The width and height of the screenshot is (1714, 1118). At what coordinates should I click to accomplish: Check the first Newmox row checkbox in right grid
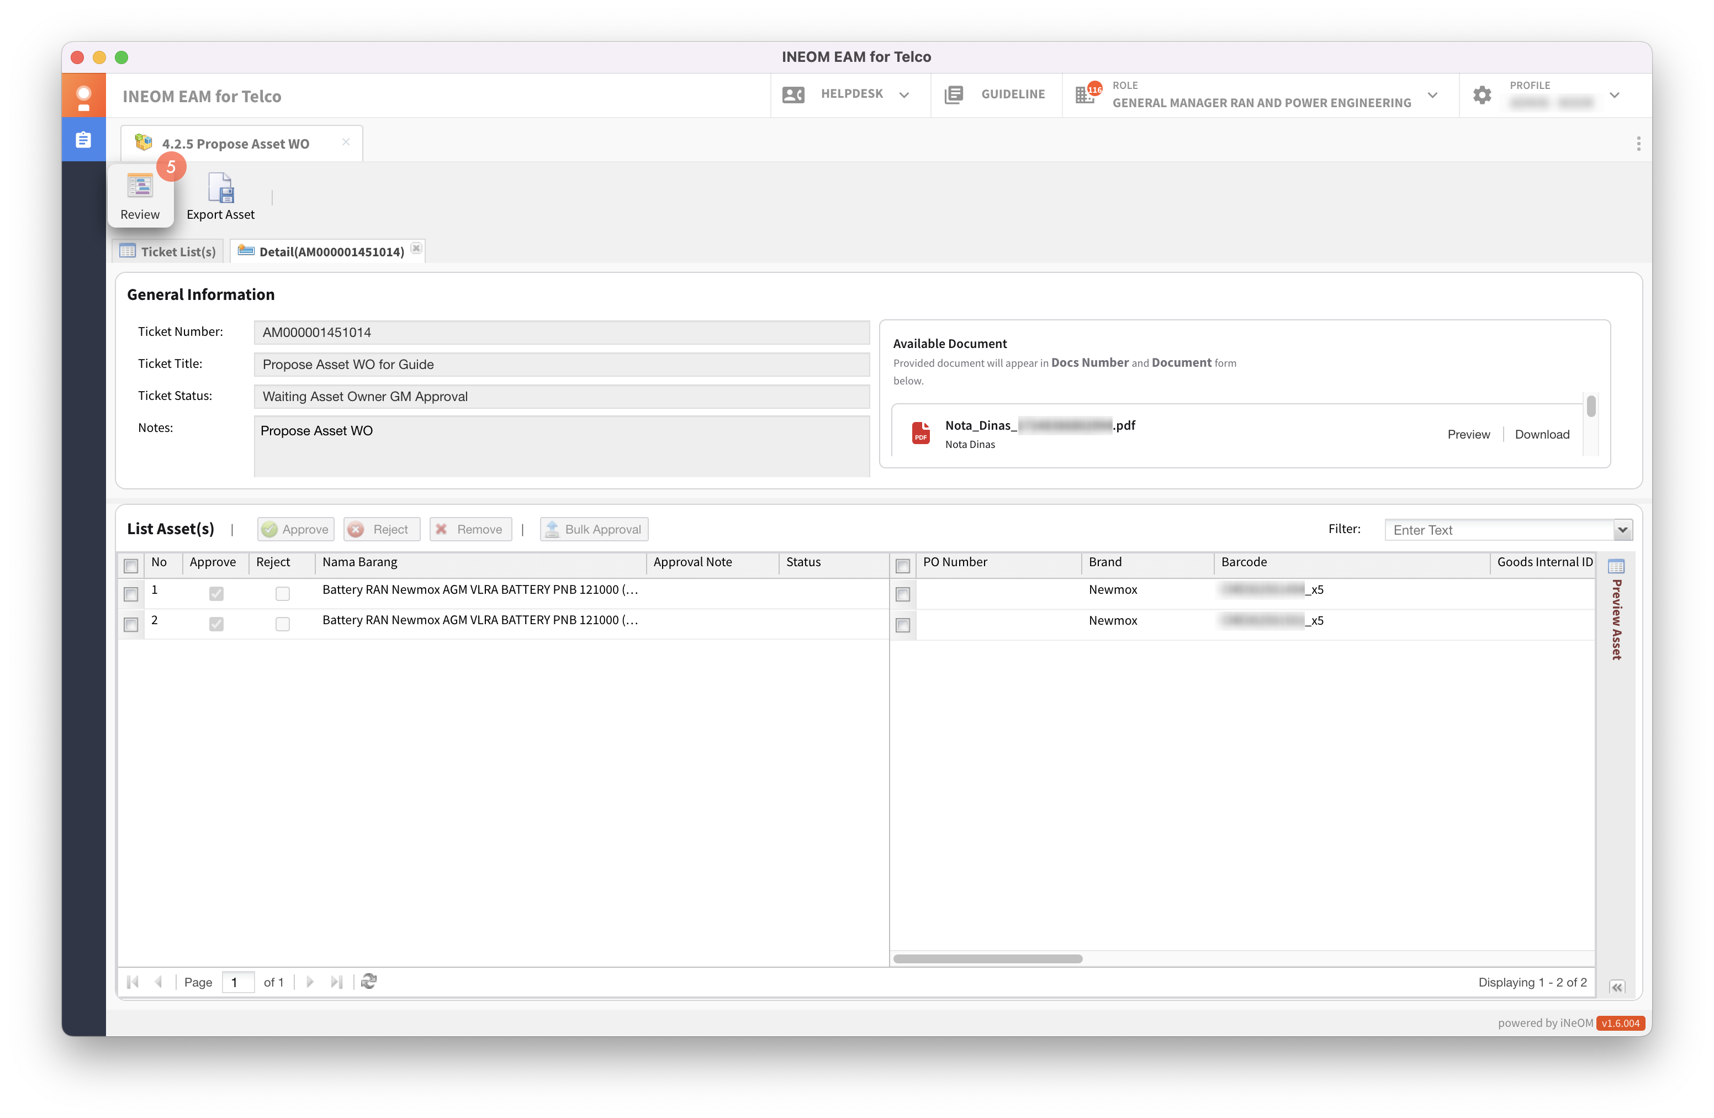click(x=902, y=594)
